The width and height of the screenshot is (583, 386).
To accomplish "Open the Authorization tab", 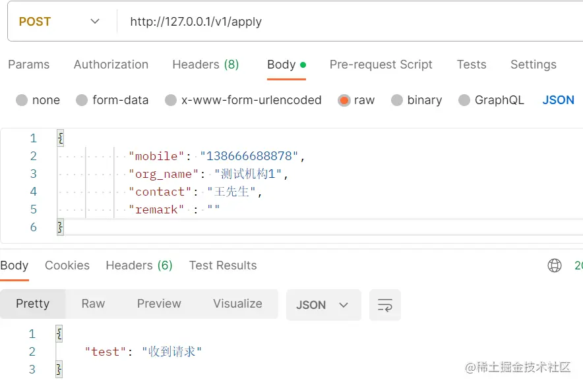I will [x=111, y=65].
